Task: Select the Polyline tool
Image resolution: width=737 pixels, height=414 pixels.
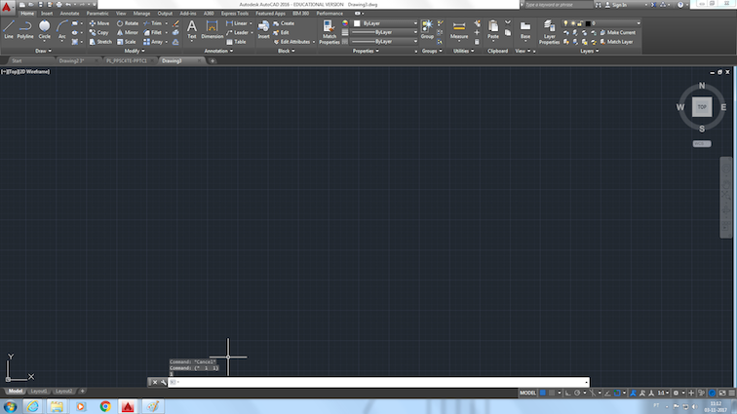Action: [x=25, y=29]
